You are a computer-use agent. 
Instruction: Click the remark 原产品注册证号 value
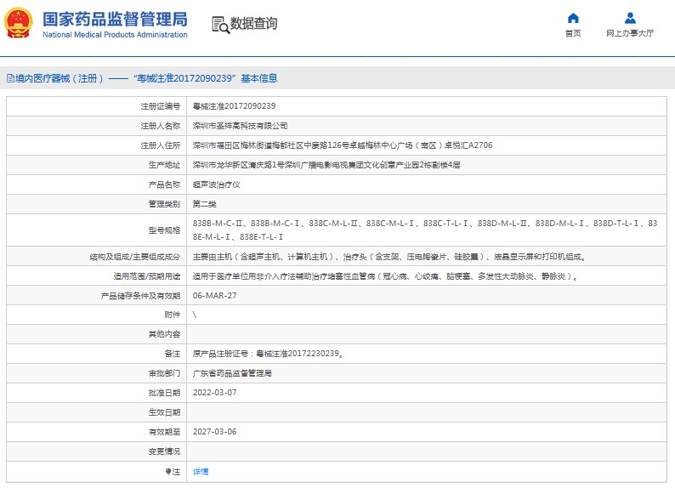click(268, 354)
